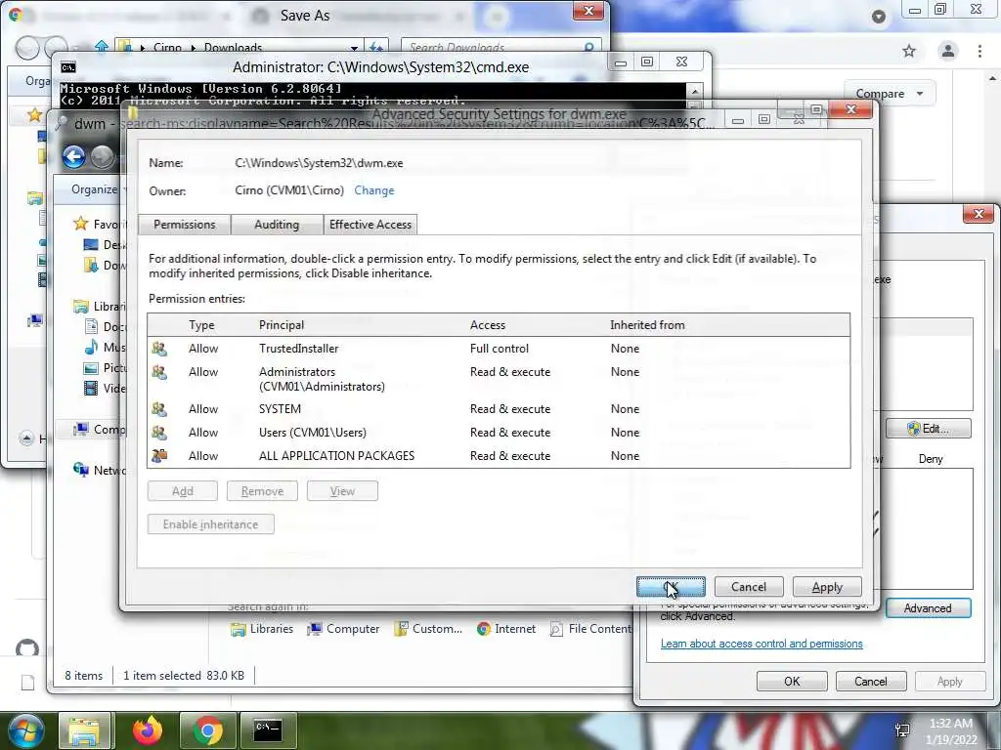Open Chrome profile avatar
Screen dimensions: 1001x750
point(948,51)
